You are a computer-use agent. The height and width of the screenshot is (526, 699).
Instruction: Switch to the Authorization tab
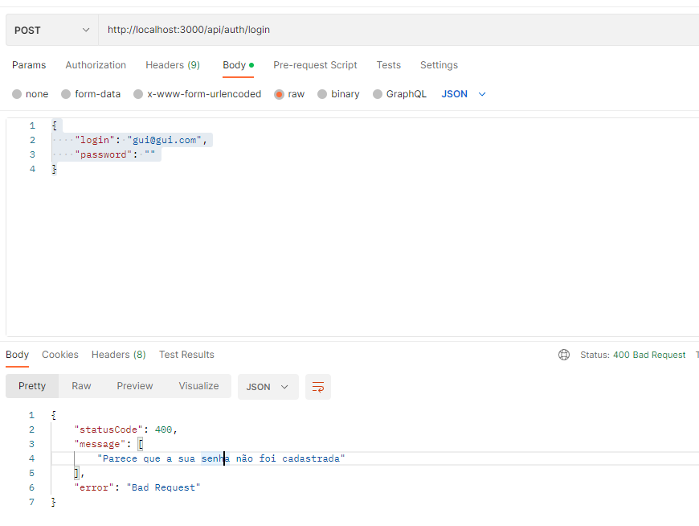tap(96, 65)
